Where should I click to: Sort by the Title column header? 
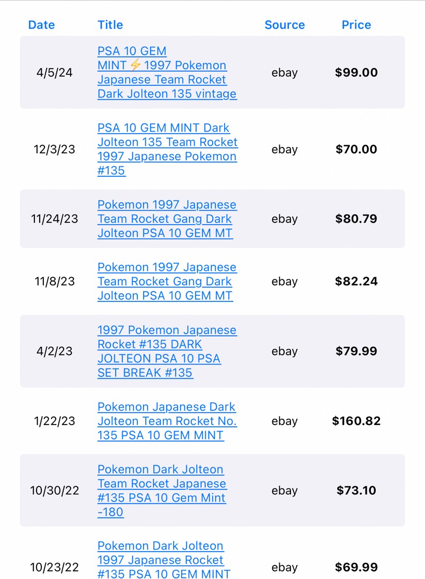[x=110, y=25]
